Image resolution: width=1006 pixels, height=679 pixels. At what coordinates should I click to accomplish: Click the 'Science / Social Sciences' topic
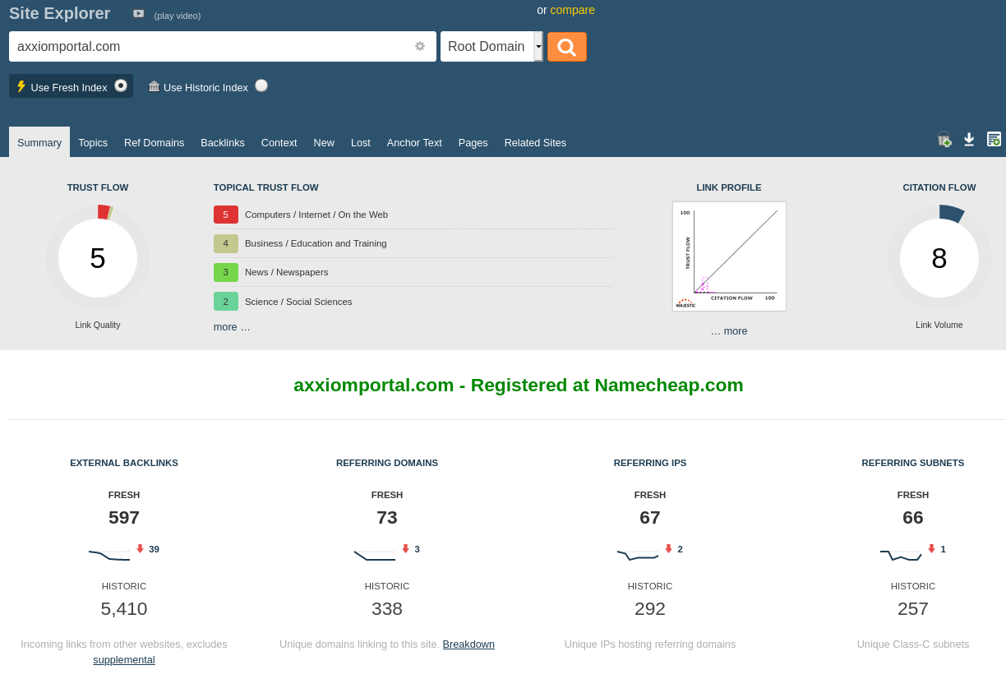pyautogui.click(x=298, y=302)
